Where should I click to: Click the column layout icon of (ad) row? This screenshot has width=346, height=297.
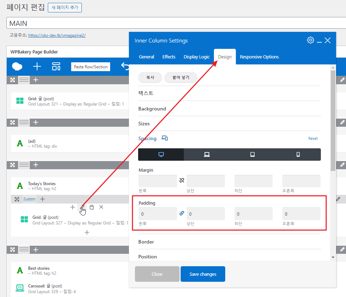[24, 122]
